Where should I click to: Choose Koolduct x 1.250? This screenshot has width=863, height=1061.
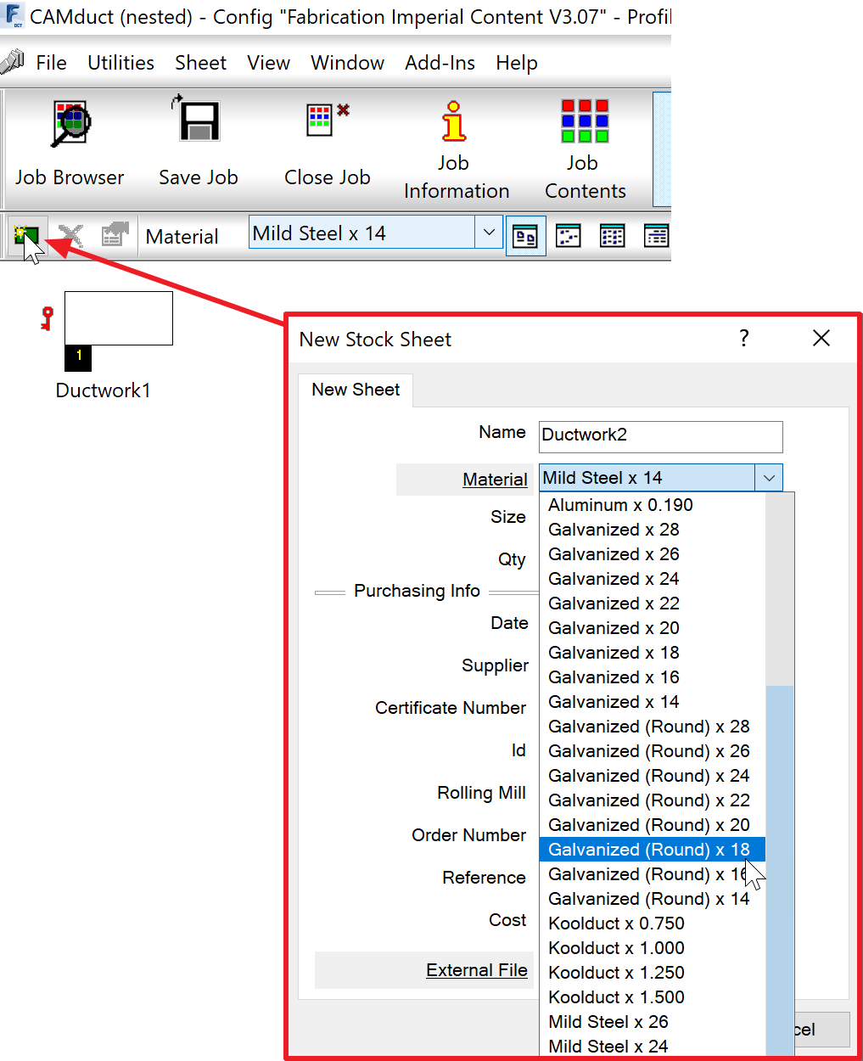pyautogui.click(x=653, y=973)
